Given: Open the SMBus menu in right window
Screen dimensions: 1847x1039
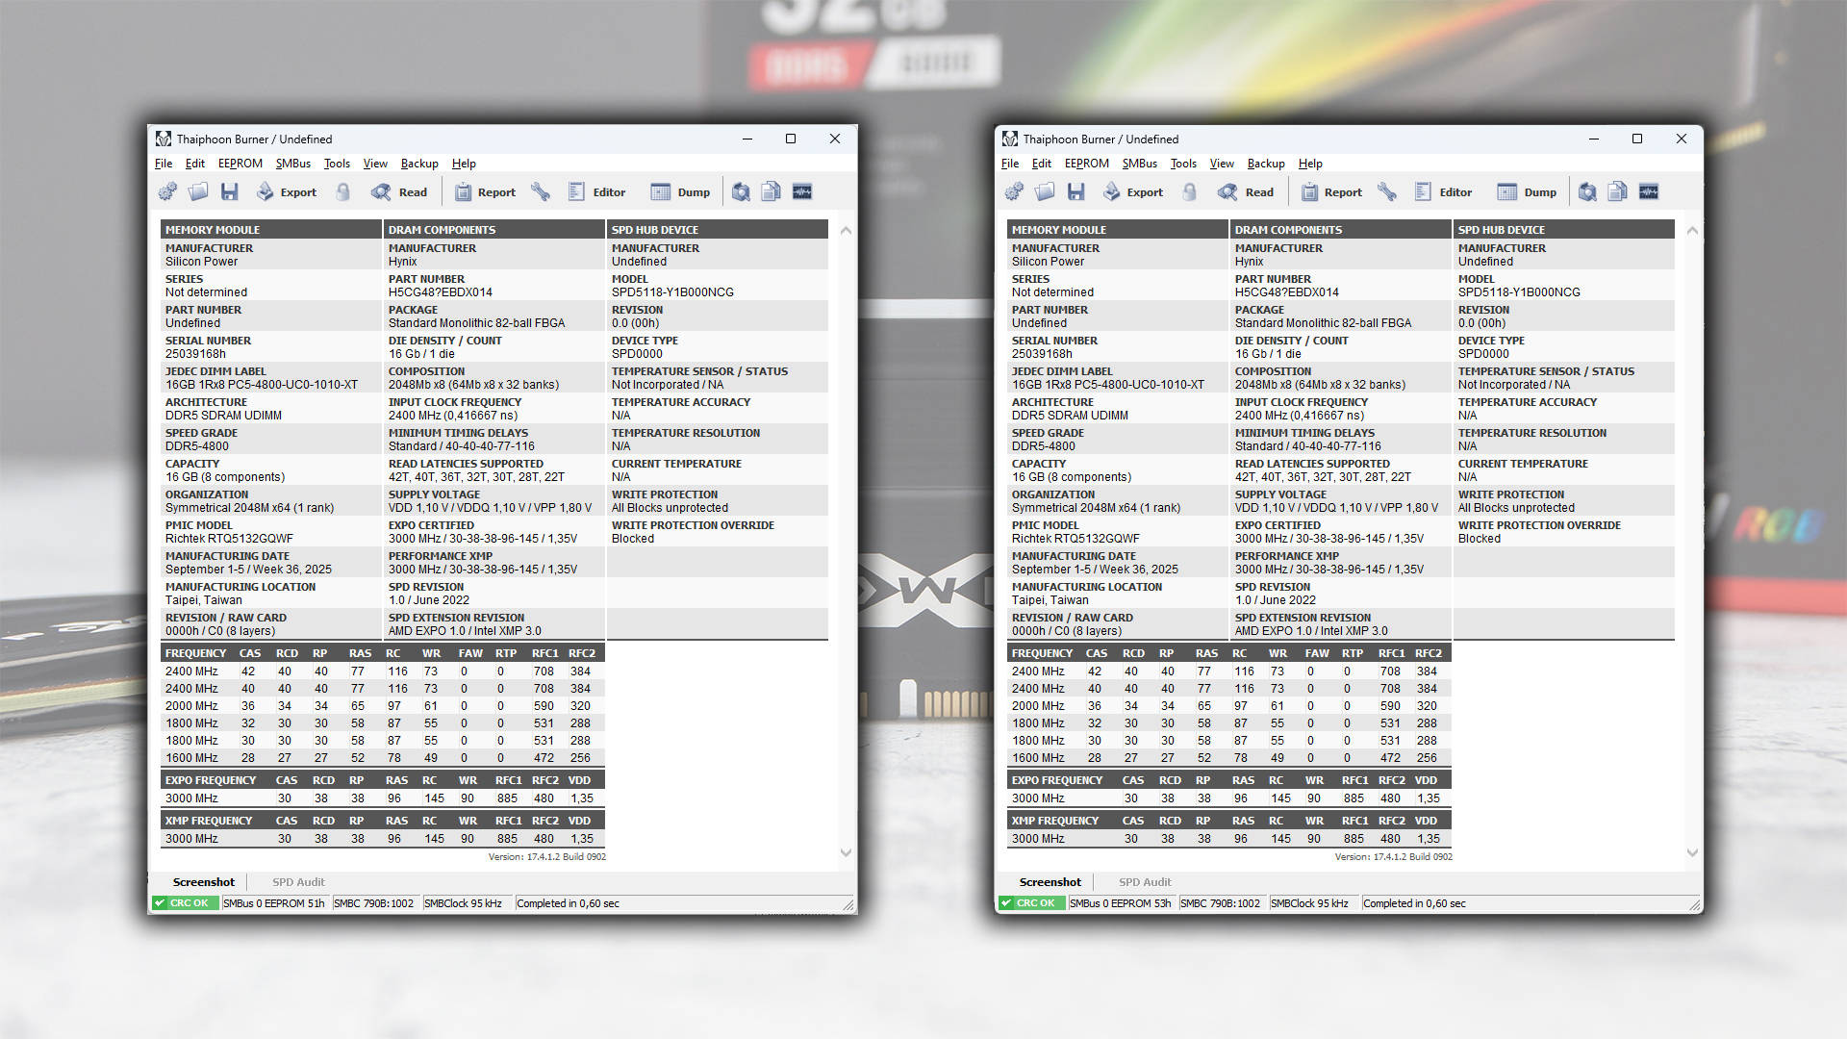Looking at the screenshot, I should [x=1139, y=164].
